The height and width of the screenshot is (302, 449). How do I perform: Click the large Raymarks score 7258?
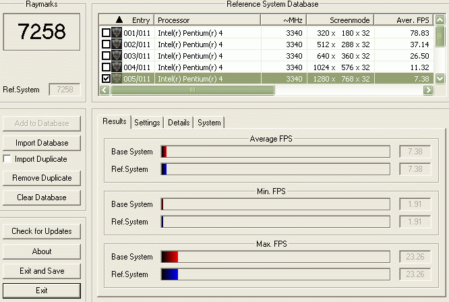(x=42, y=31)
